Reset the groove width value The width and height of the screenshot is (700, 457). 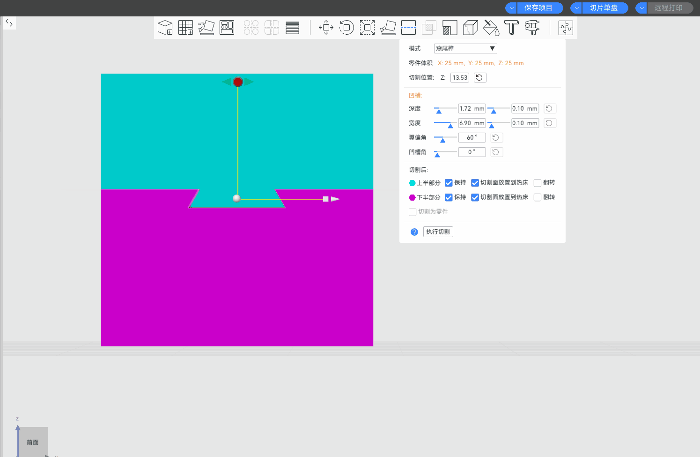coord(550,123)
